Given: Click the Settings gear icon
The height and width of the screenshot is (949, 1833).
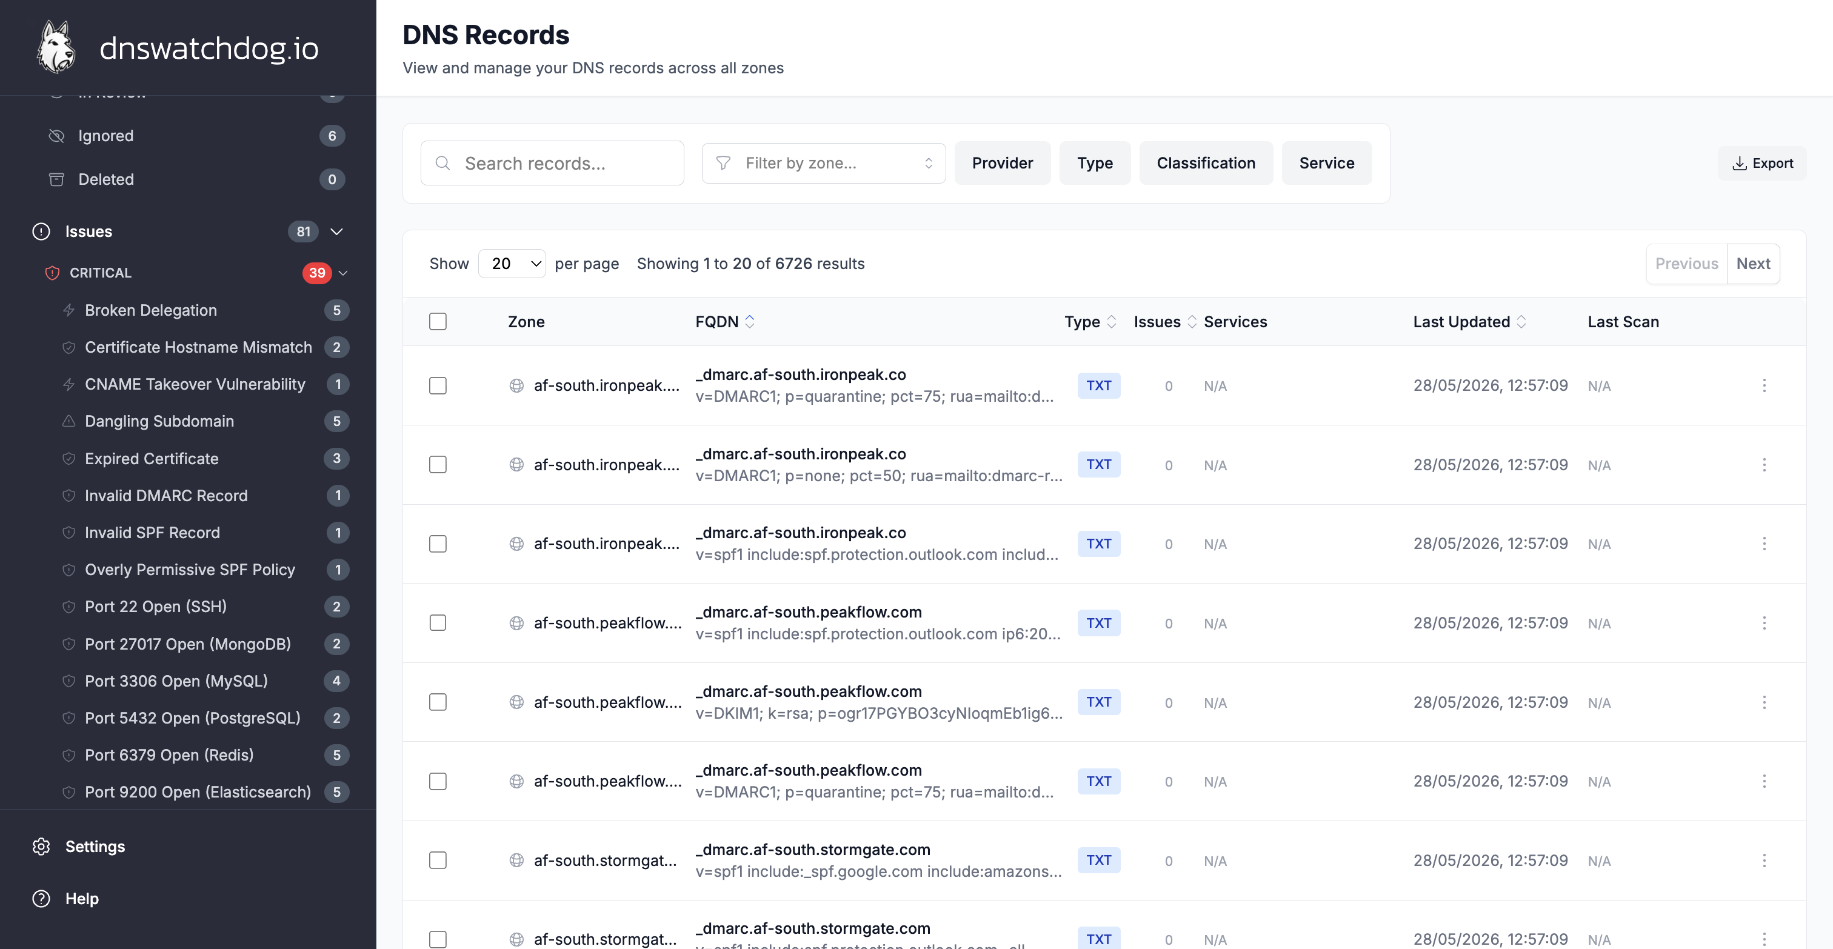Looking at the screenshot, I should point(41,847).
